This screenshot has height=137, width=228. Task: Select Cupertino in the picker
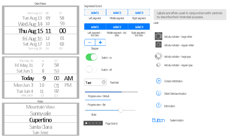(40, 120)
